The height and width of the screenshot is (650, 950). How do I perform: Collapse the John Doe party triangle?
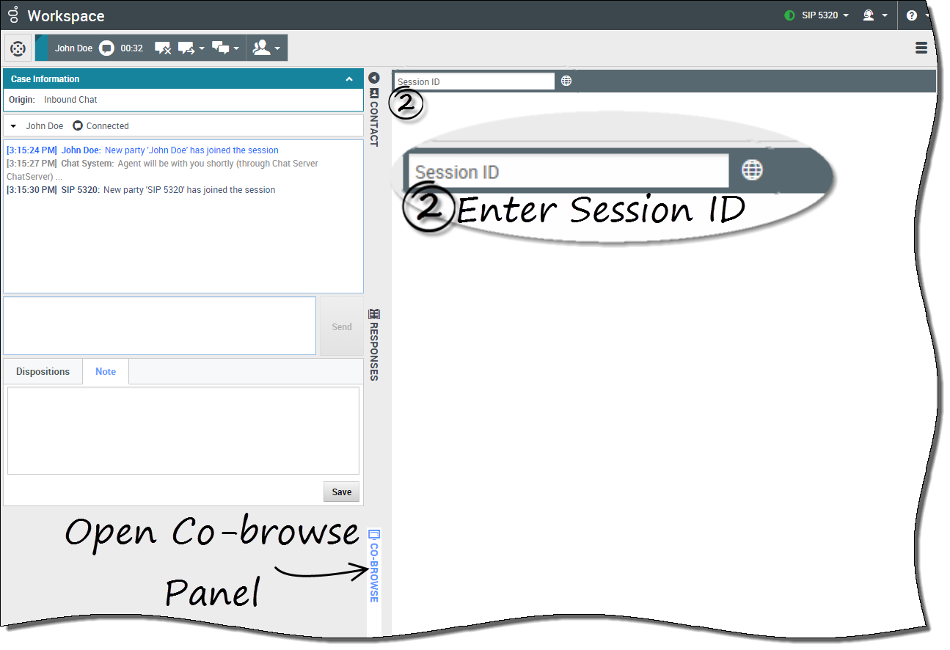(13, 126)
